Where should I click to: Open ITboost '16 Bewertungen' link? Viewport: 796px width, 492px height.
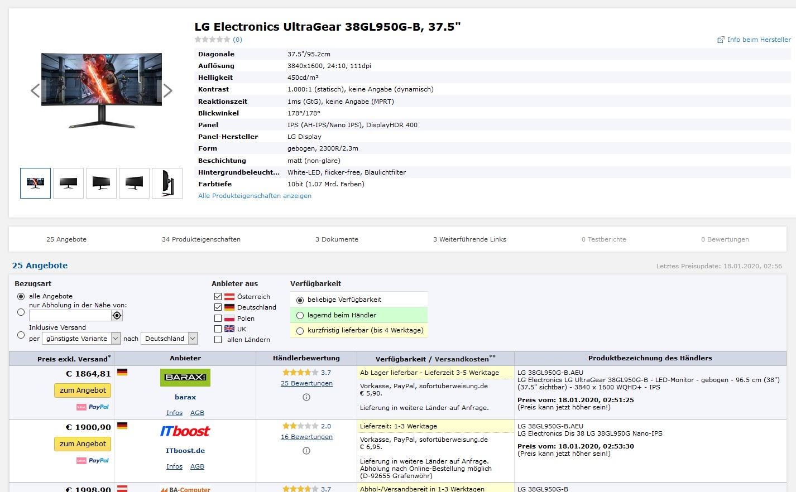tap(306, 437)
